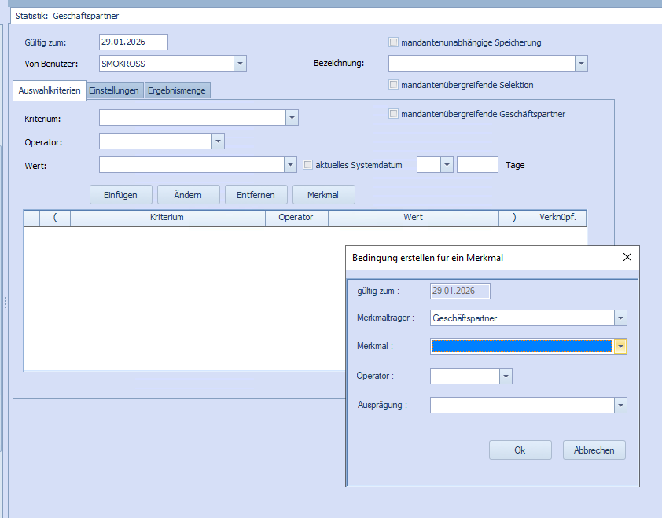Toggle mandantenübergreifende Selektion checkbox
Viewport: 662px width, 518px height.
[x=394, y=85]
